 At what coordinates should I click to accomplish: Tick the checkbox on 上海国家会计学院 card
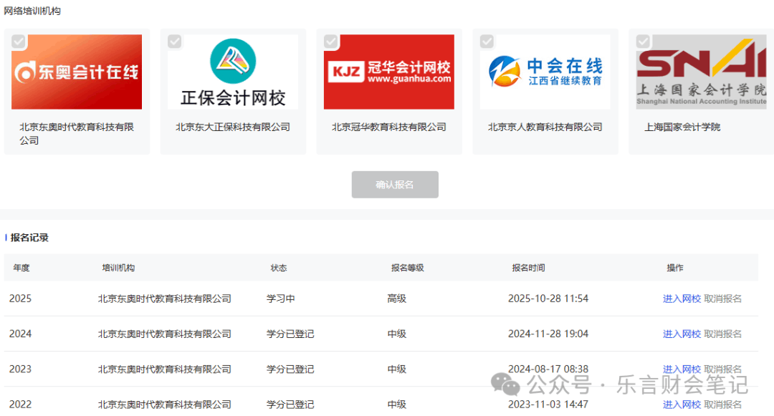click(x=644, y=42)
